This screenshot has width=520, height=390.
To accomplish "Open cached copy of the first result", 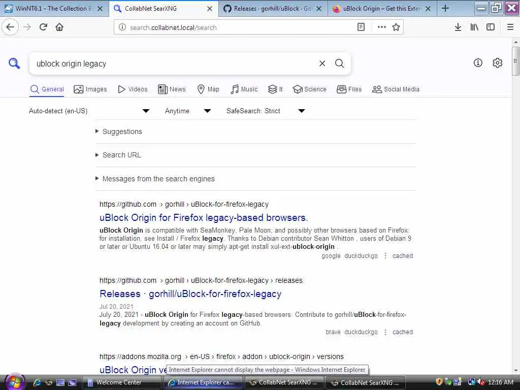I will pyautogui.click(x=403, y=256).
